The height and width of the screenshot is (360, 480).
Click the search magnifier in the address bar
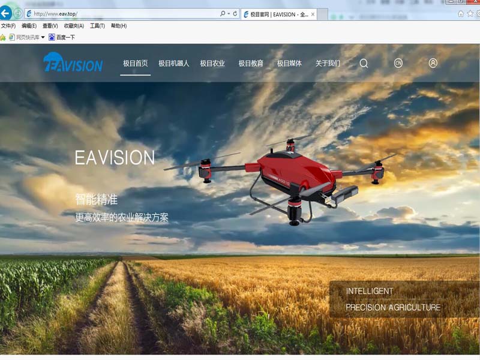click(223, 13)
